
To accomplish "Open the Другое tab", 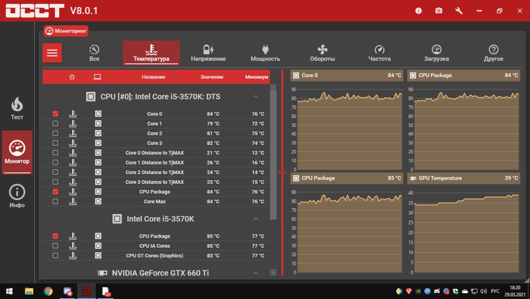I will pyautogui.click(x=494, y=53).
